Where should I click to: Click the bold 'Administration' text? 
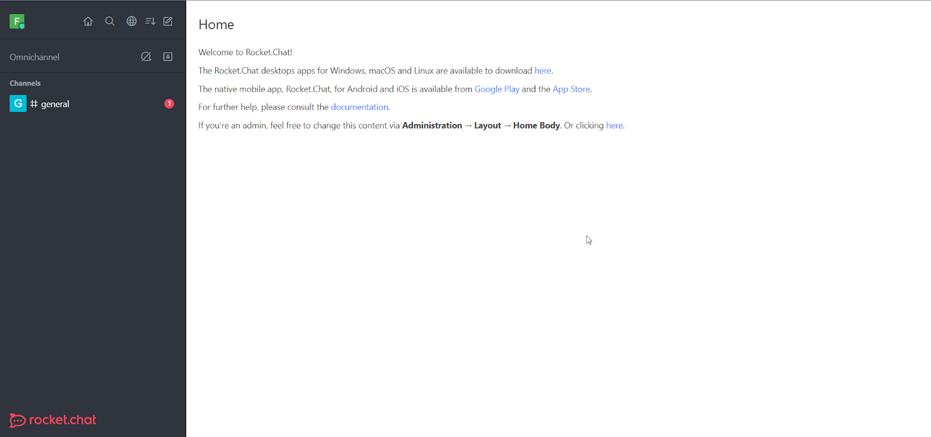tap(432, 126)
